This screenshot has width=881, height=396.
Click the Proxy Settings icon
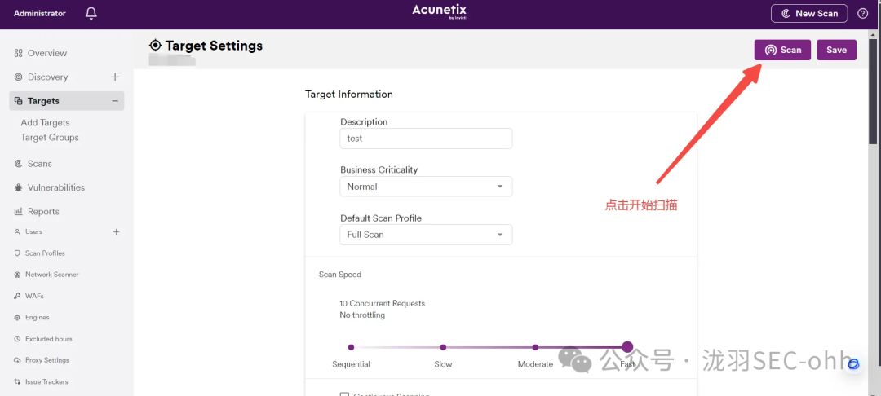coord(17,360)
